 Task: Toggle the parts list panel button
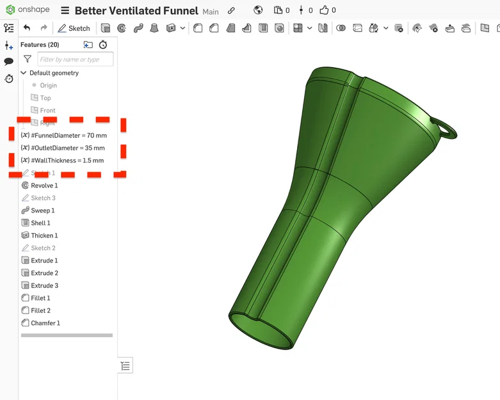(x=125, y=365)
